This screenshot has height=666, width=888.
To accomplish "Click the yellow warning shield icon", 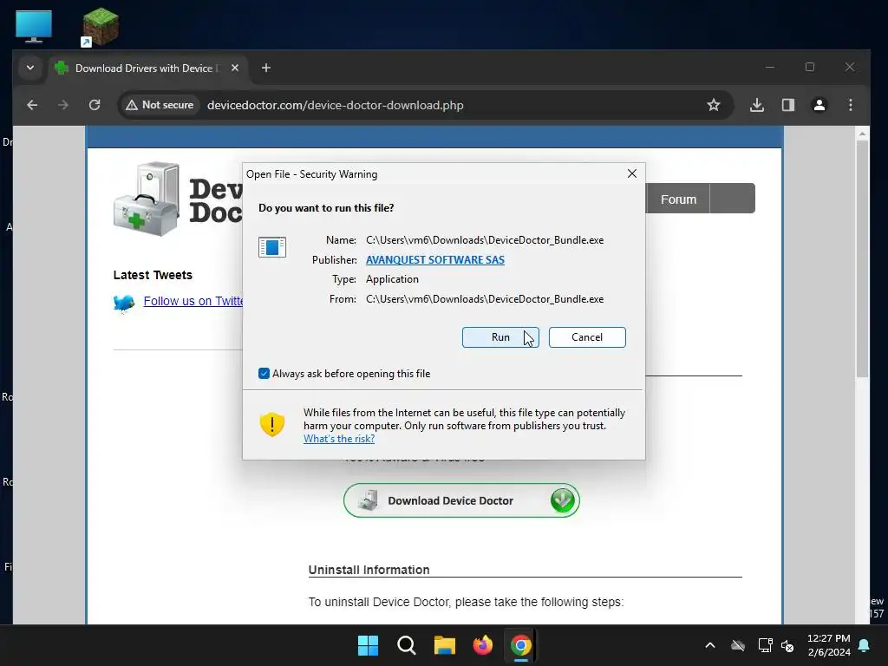I will 271,424.
